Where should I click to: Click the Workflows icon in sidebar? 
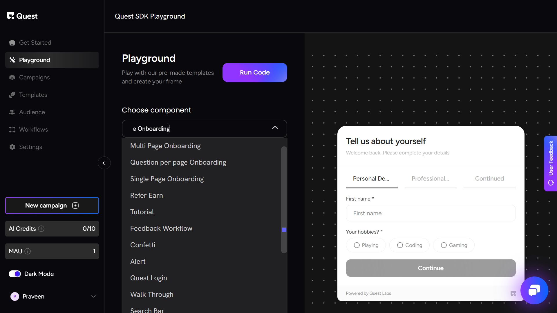coord(12,130)
